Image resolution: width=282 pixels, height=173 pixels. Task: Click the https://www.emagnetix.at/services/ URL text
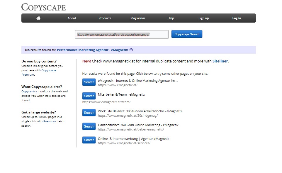[x=124, y=143]
